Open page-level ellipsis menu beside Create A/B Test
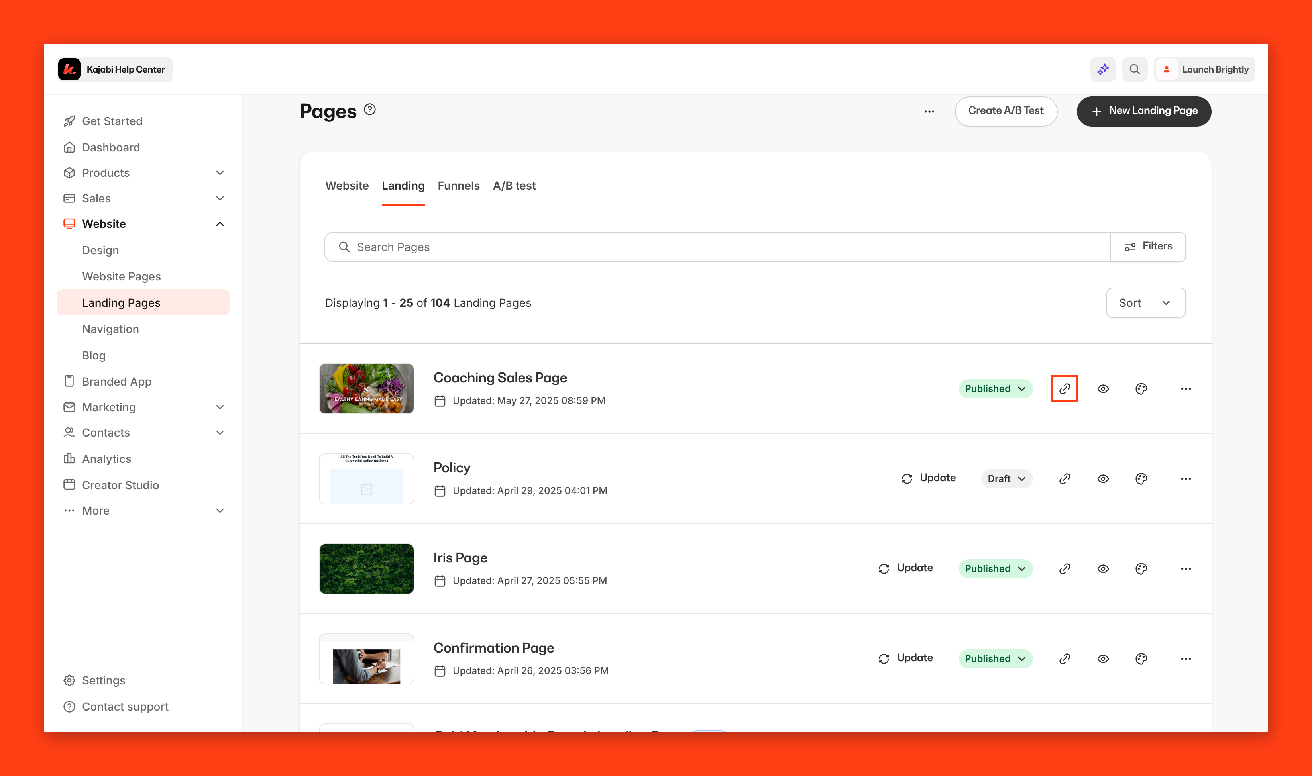The width and height of the screenshot is (1312, 776). (929, 112)
